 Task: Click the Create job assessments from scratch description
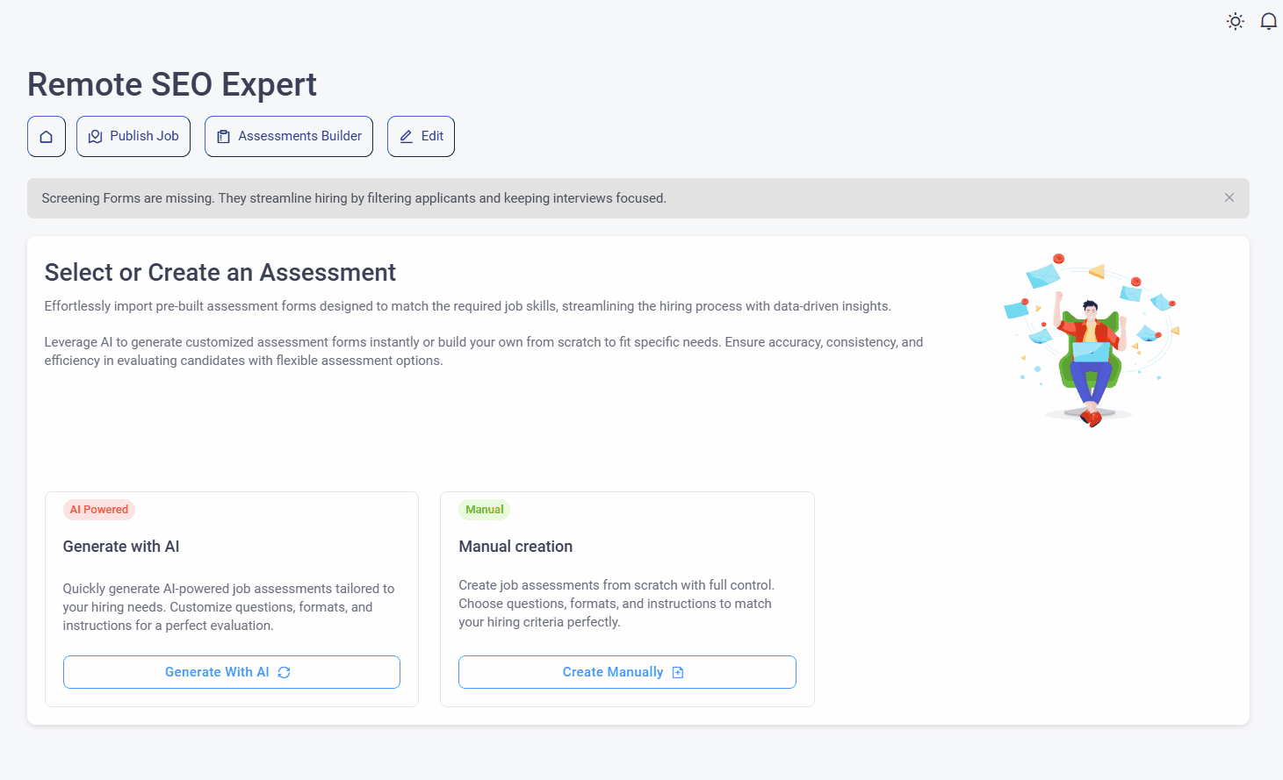(x=616, y=604)
